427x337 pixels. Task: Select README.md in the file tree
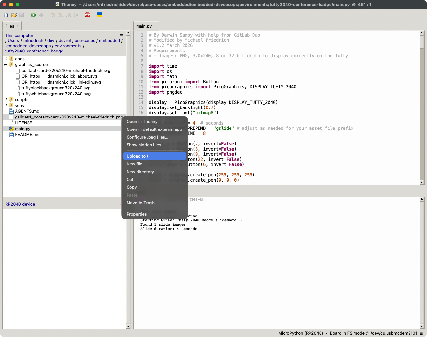tap(27, 134)
